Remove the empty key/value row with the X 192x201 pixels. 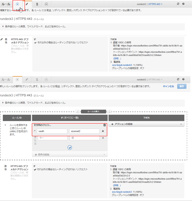(103, 138)
